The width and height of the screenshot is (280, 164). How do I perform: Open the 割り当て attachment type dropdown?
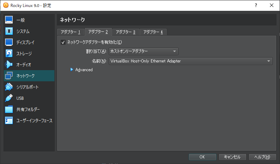[144, 51]
